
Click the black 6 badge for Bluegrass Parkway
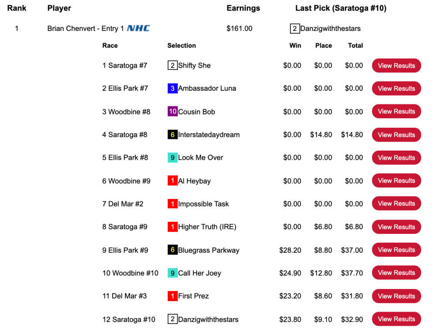coord(172,250)
